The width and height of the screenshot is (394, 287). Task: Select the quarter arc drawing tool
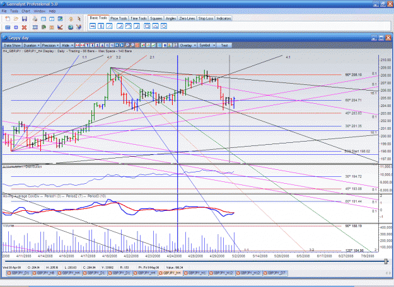(120, 26)
